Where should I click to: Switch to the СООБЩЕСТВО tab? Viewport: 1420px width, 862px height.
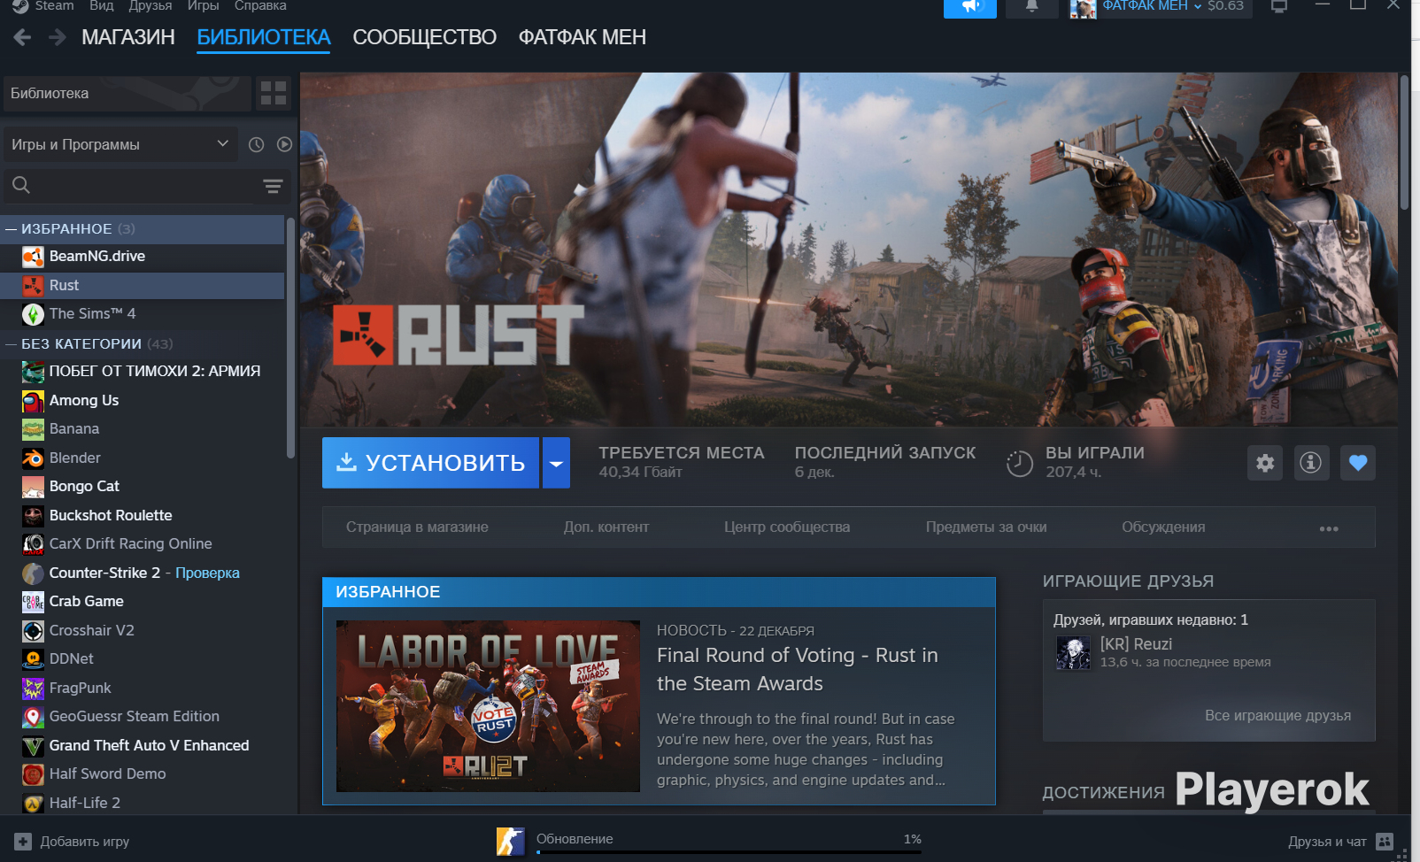click(x=425, y=37)
